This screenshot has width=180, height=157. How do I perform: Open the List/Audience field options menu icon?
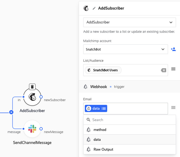(x=173, y=69)
